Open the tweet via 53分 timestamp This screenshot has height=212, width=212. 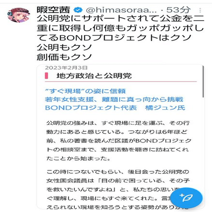[178, 10]
